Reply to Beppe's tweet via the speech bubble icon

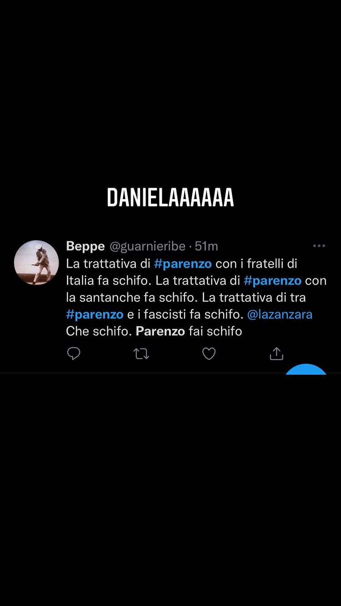[x=74, y=354]
